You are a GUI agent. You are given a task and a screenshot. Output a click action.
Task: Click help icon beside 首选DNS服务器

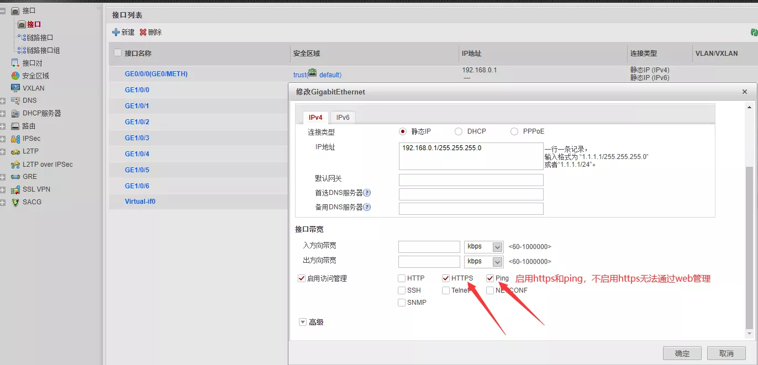click(x=367, y=193)
